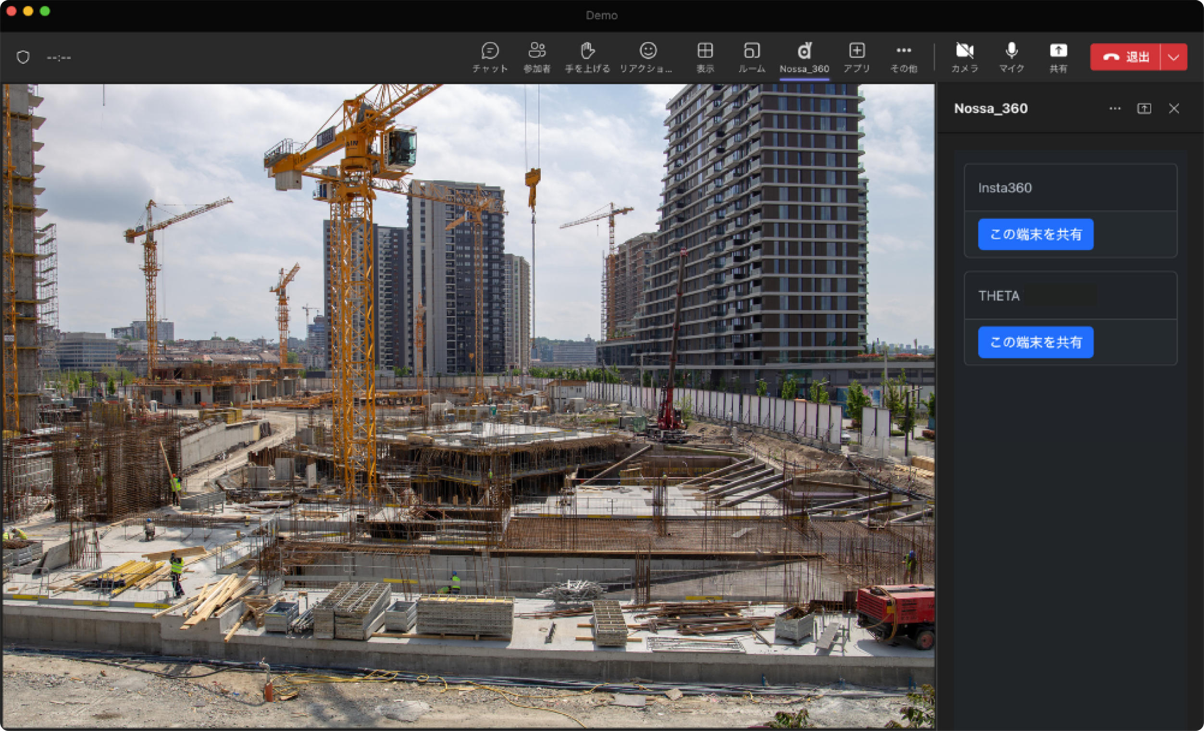Share the Insta360 device
The image size is (1204, 731).
click(x=1035, y=235)
